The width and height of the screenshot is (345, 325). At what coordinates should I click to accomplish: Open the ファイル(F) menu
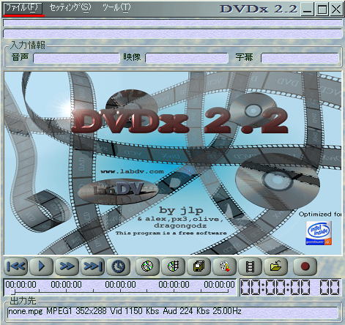23,8
